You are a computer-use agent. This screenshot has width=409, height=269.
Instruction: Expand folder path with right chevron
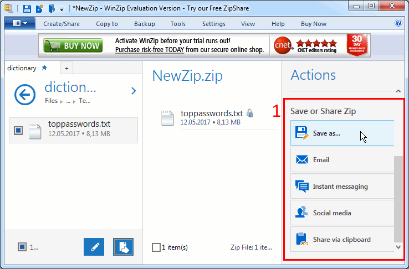coord(134,91)
